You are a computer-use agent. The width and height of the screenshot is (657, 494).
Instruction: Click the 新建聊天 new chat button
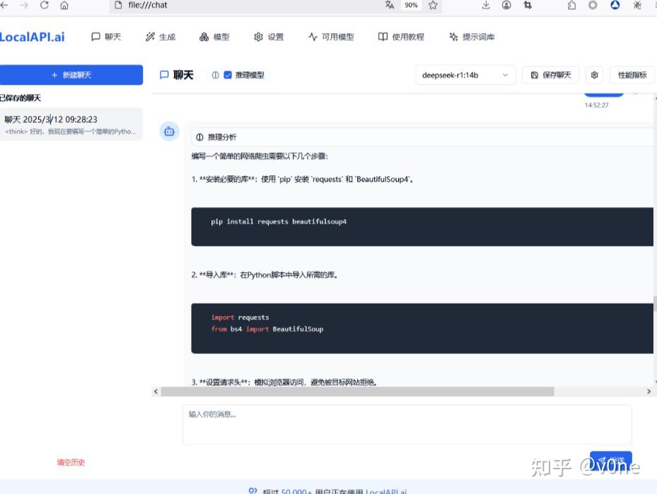point(71,75)
